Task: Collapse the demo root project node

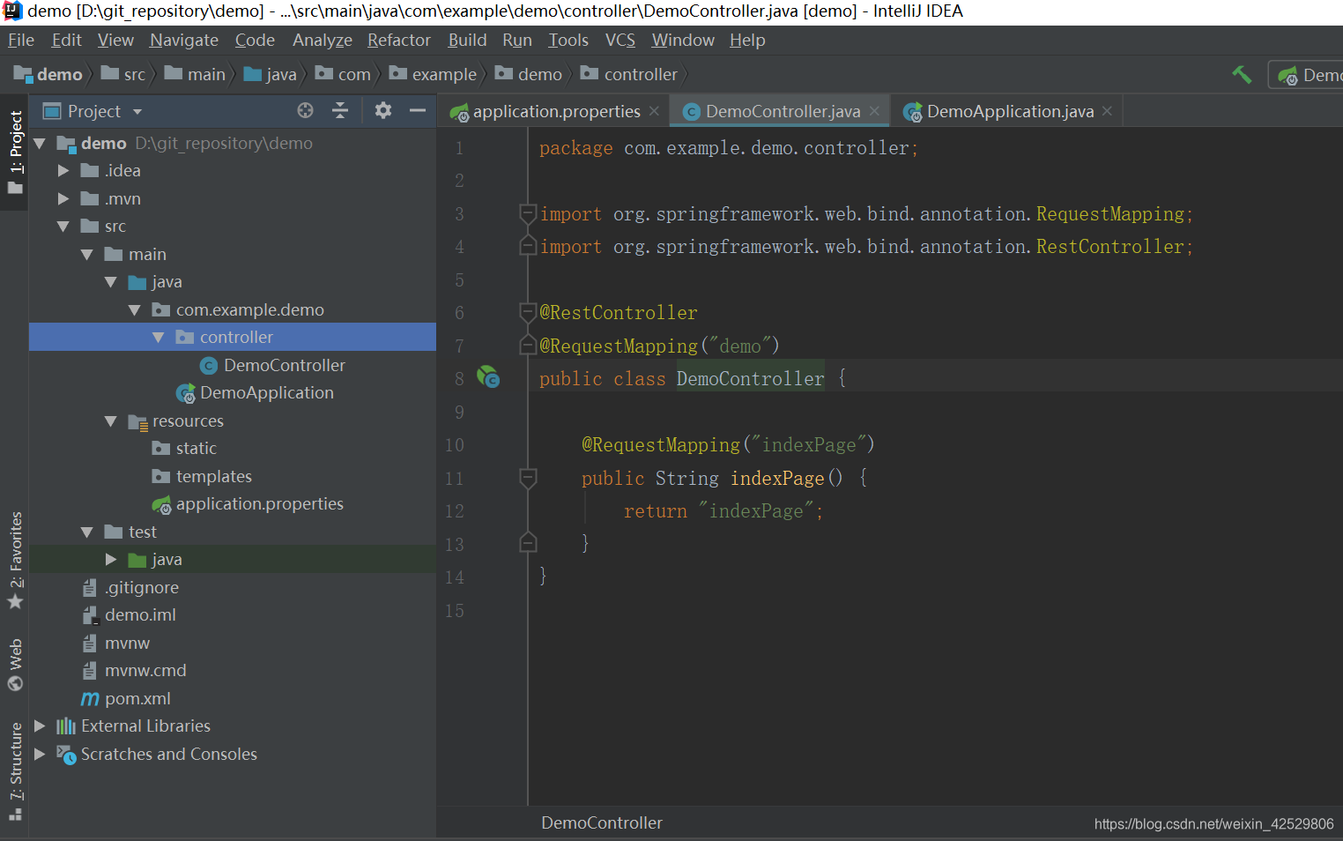Action: 40,143
